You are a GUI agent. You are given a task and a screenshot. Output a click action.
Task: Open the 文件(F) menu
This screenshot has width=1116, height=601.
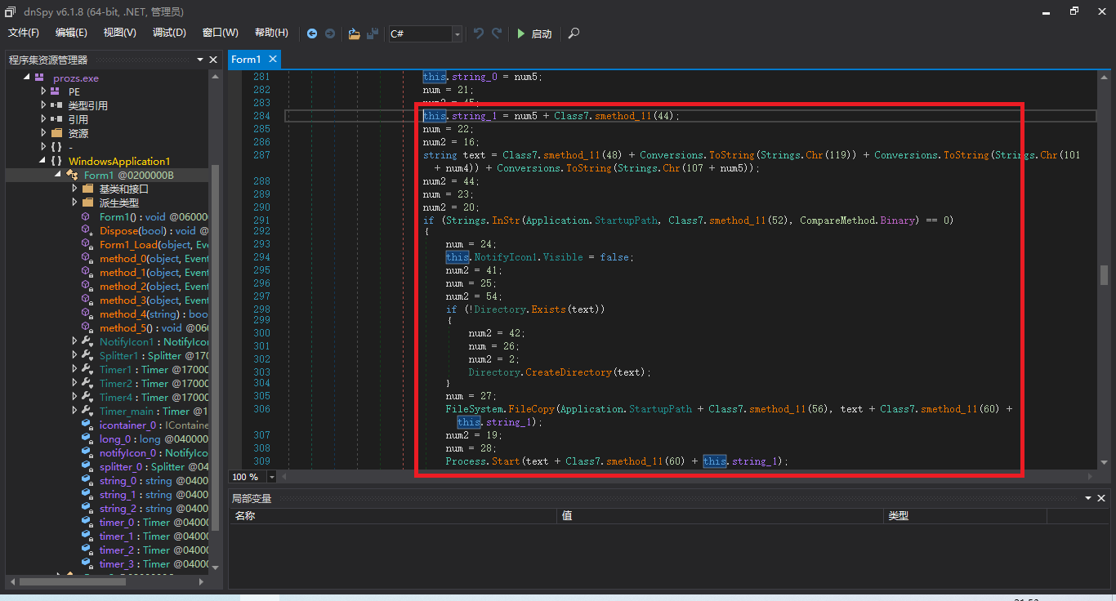24,33
